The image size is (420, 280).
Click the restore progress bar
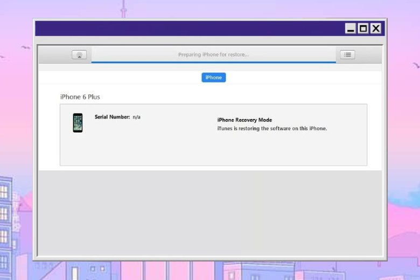coord(213,62)
